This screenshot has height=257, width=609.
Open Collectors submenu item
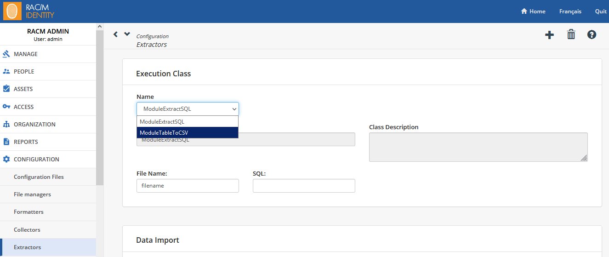(x=48, y=229)
